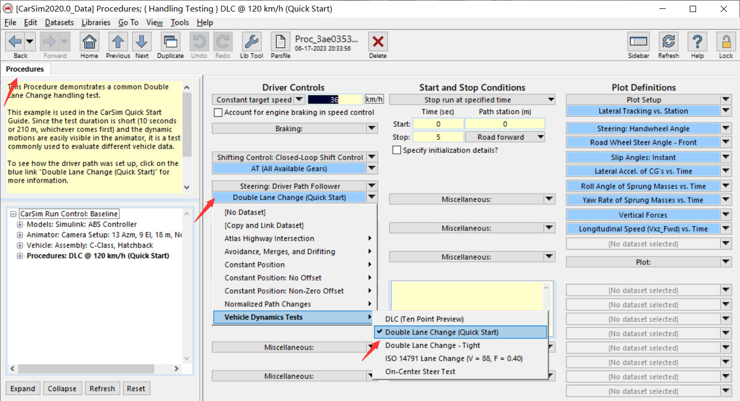Click the Stop time input field
Viewport: 740px width, 401px height.
(438, 137)
